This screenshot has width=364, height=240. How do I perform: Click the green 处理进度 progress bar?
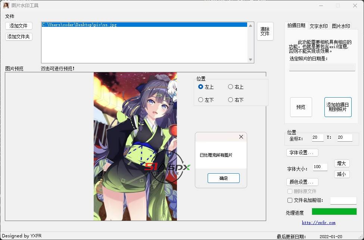(x=334, y=212)
